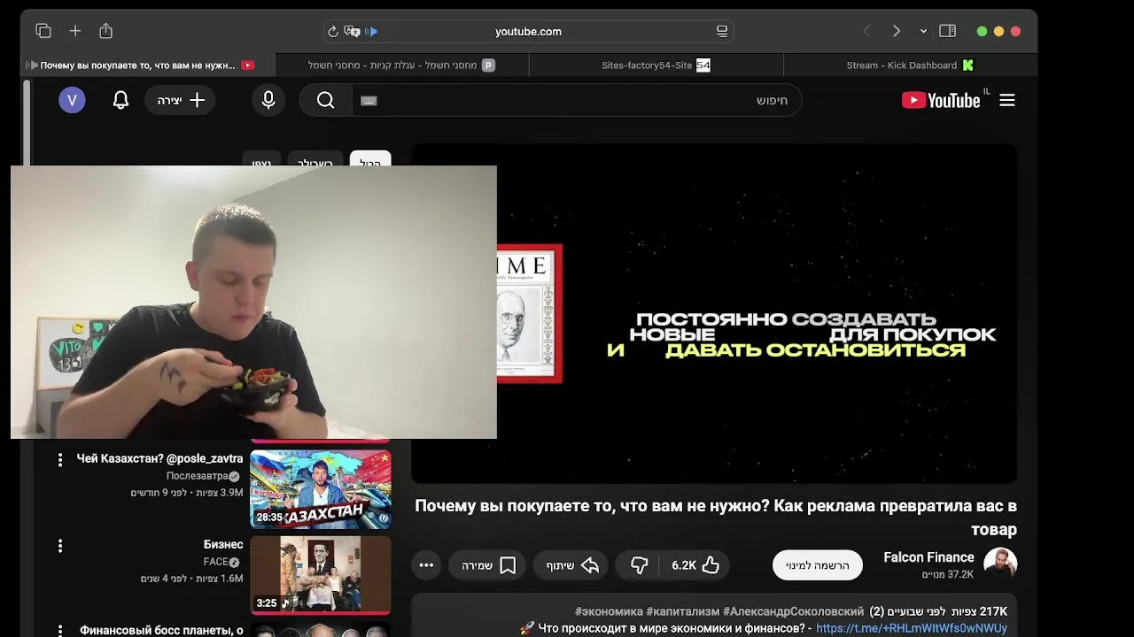Reload the youtube.com page

pyautogui.click(x=333, y=31)
